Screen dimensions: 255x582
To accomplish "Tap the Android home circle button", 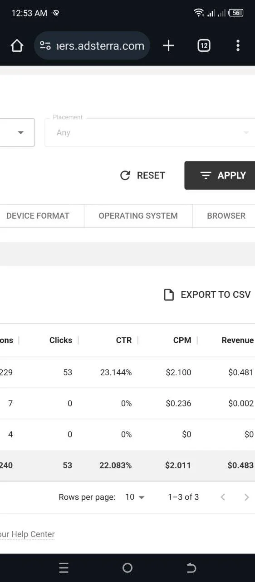I will [127, 568].
